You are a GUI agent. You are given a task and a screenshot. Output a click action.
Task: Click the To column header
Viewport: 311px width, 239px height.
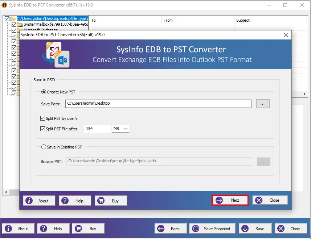click(x=125, y=20)
